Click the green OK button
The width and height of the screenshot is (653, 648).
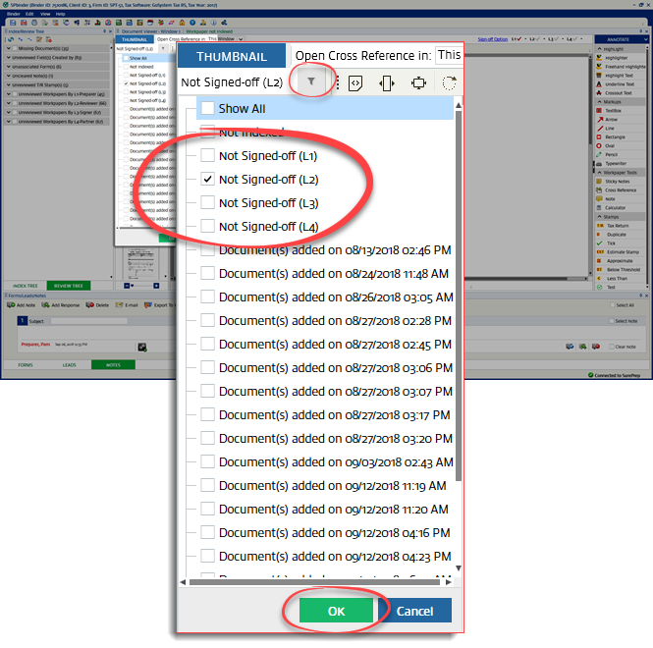tap(336, 611)
